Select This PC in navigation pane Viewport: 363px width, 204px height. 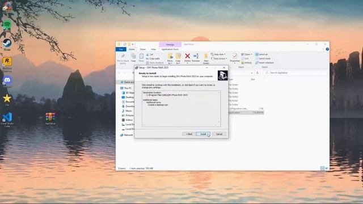tap(126, 88)
